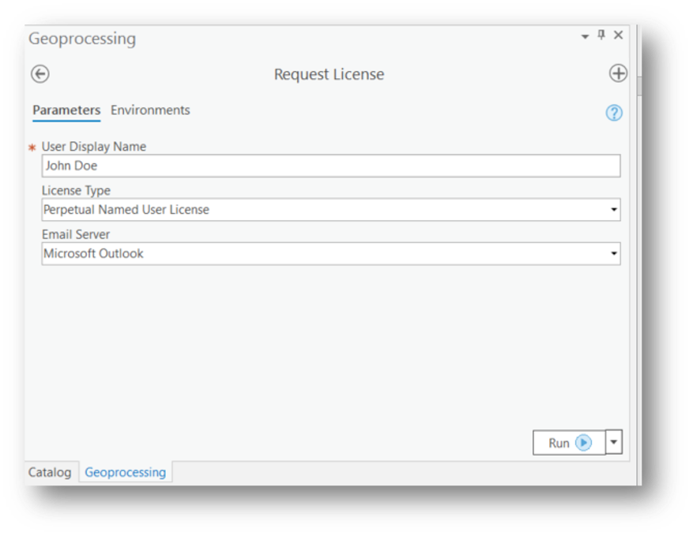Click the Request License tool title
This screenshot has width=693, height=536.
pos(329,74)
